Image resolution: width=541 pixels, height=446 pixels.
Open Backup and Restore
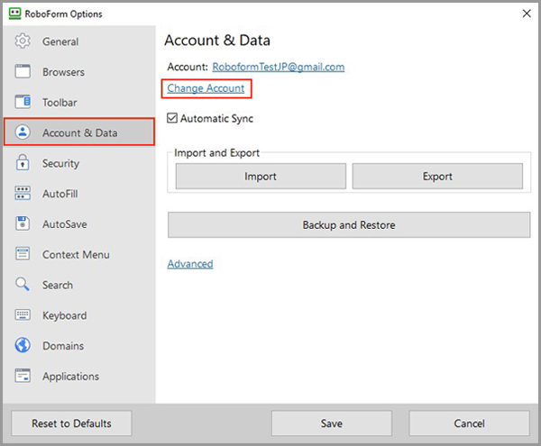click(349, 224)
